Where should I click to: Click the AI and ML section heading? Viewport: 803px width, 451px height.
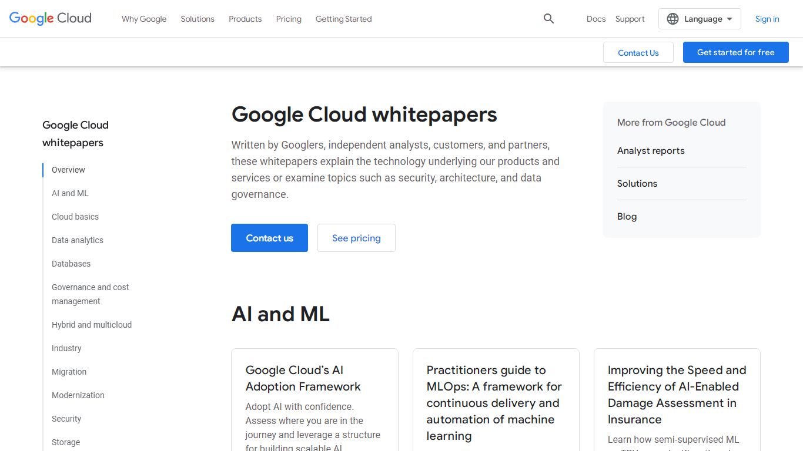coord(280,314)
